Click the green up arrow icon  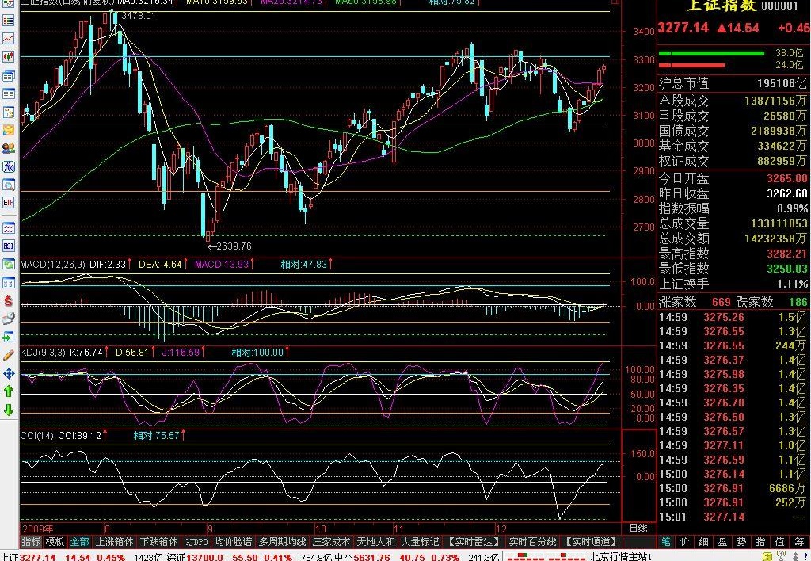(8, 391)
